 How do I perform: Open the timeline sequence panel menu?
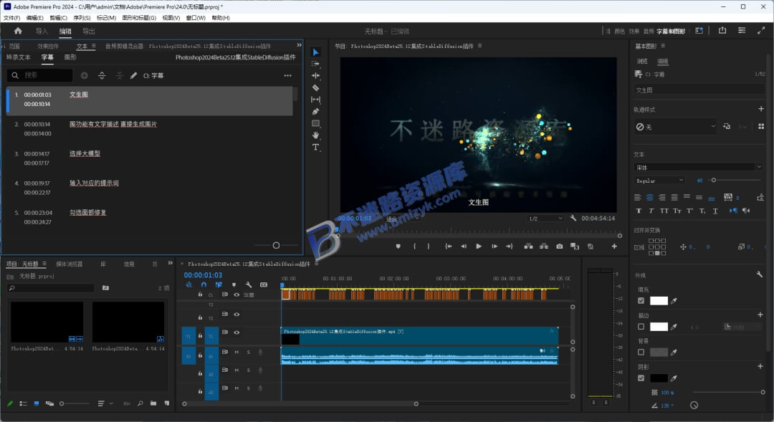pos(317,264)
